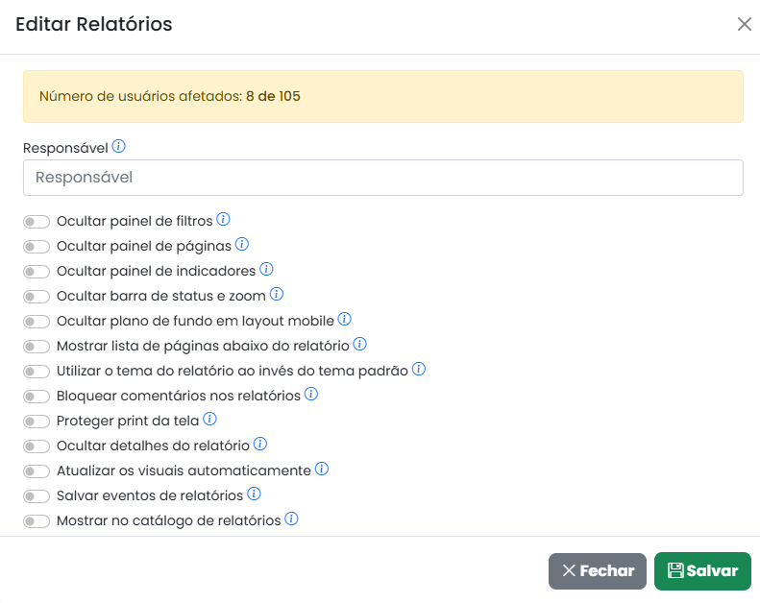The height and width of the screenshot is (603, 760).
Task: Click info icon beside Ocultar painel de páginas
Action: tap(242, 244)
